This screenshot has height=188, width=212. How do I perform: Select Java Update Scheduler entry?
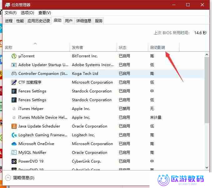[x=39, y=126]
